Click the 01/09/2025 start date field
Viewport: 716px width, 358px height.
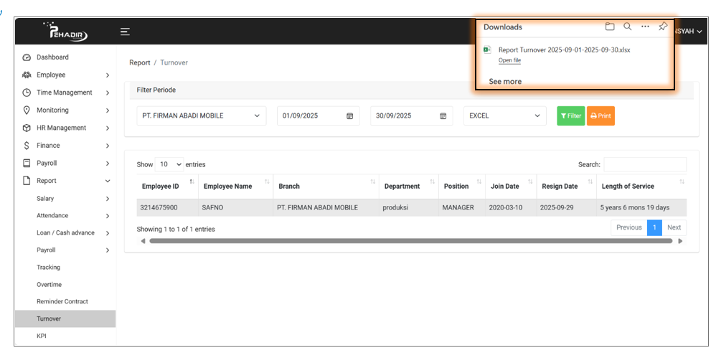click(x=319, y=116)
